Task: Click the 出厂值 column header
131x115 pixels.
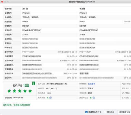Action: coord(25,9)
